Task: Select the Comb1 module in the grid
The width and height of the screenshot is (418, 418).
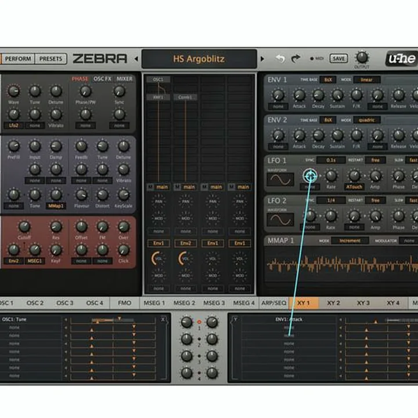Action: [185, 98]
